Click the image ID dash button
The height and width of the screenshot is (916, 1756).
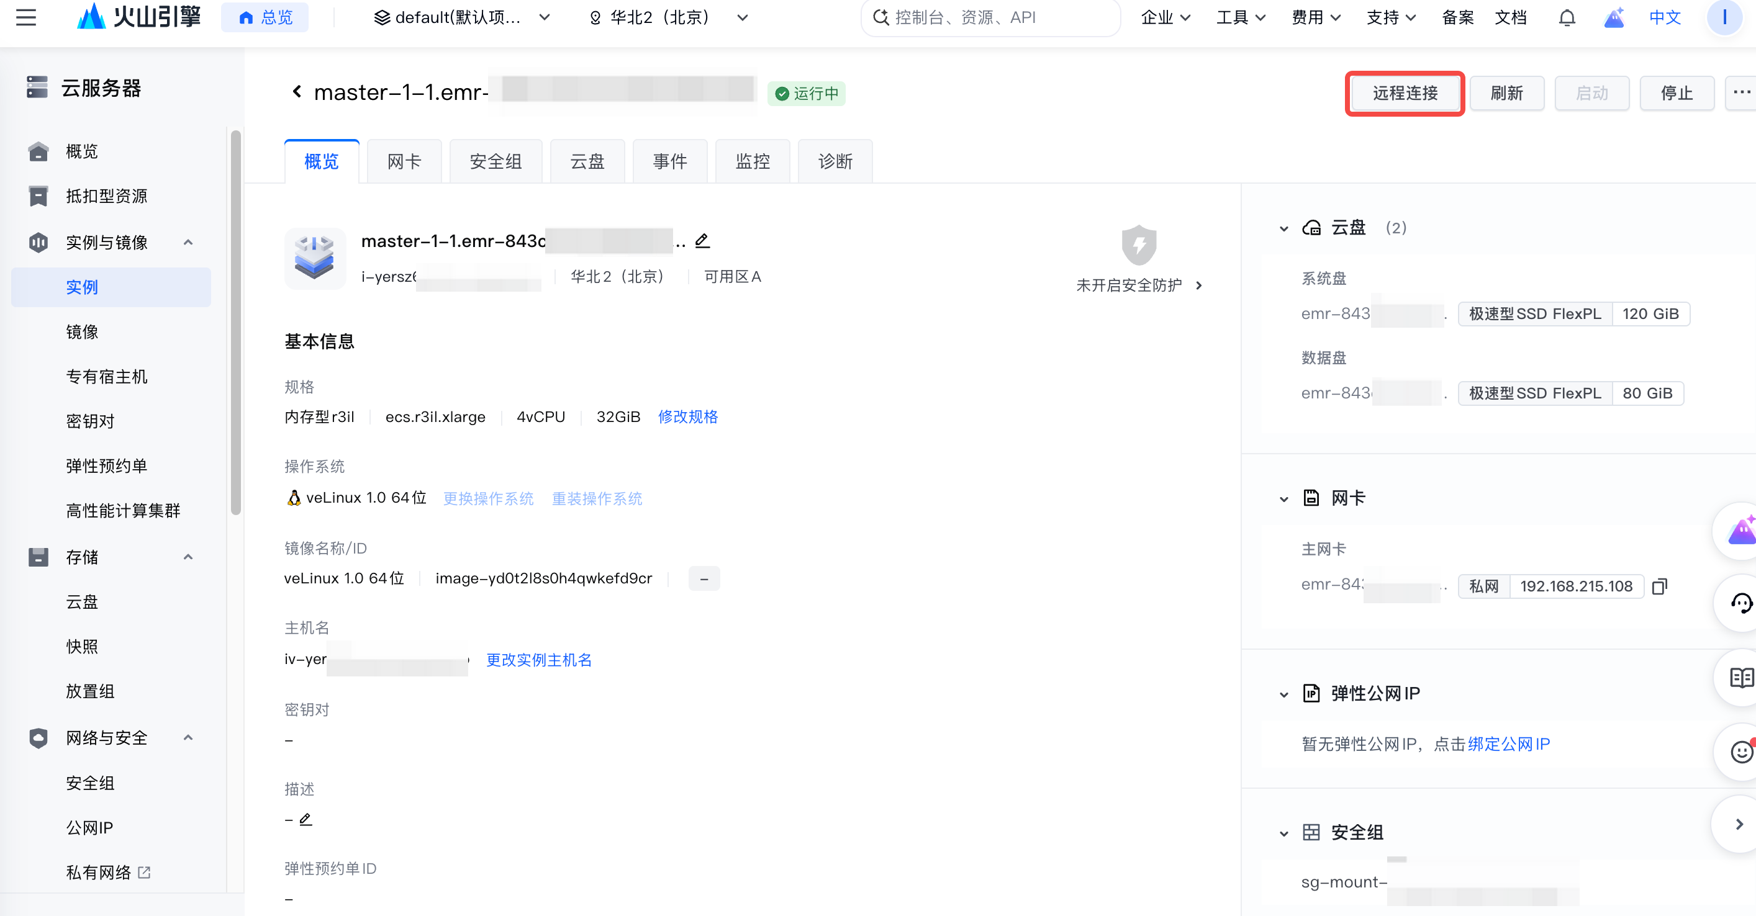(704, 578)
